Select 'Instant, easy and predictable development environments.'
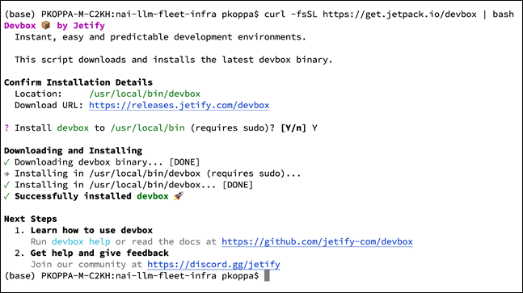This screenshot has height=293, width=523. [160, 37]
